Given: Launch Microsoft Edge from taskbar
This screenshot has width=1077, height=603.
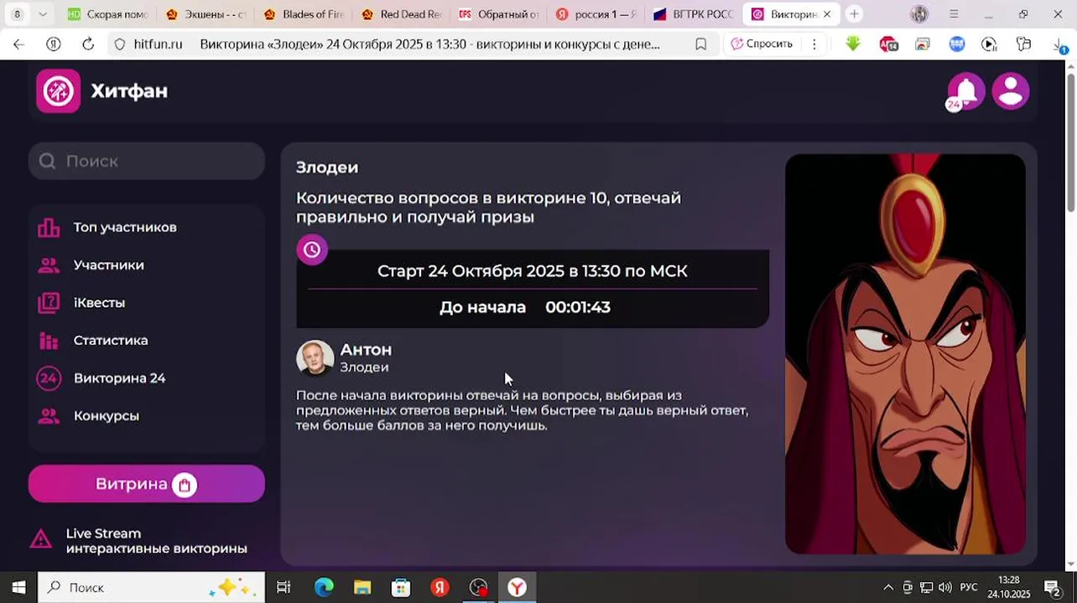Looking at the screenshot, I should [324, 587].
